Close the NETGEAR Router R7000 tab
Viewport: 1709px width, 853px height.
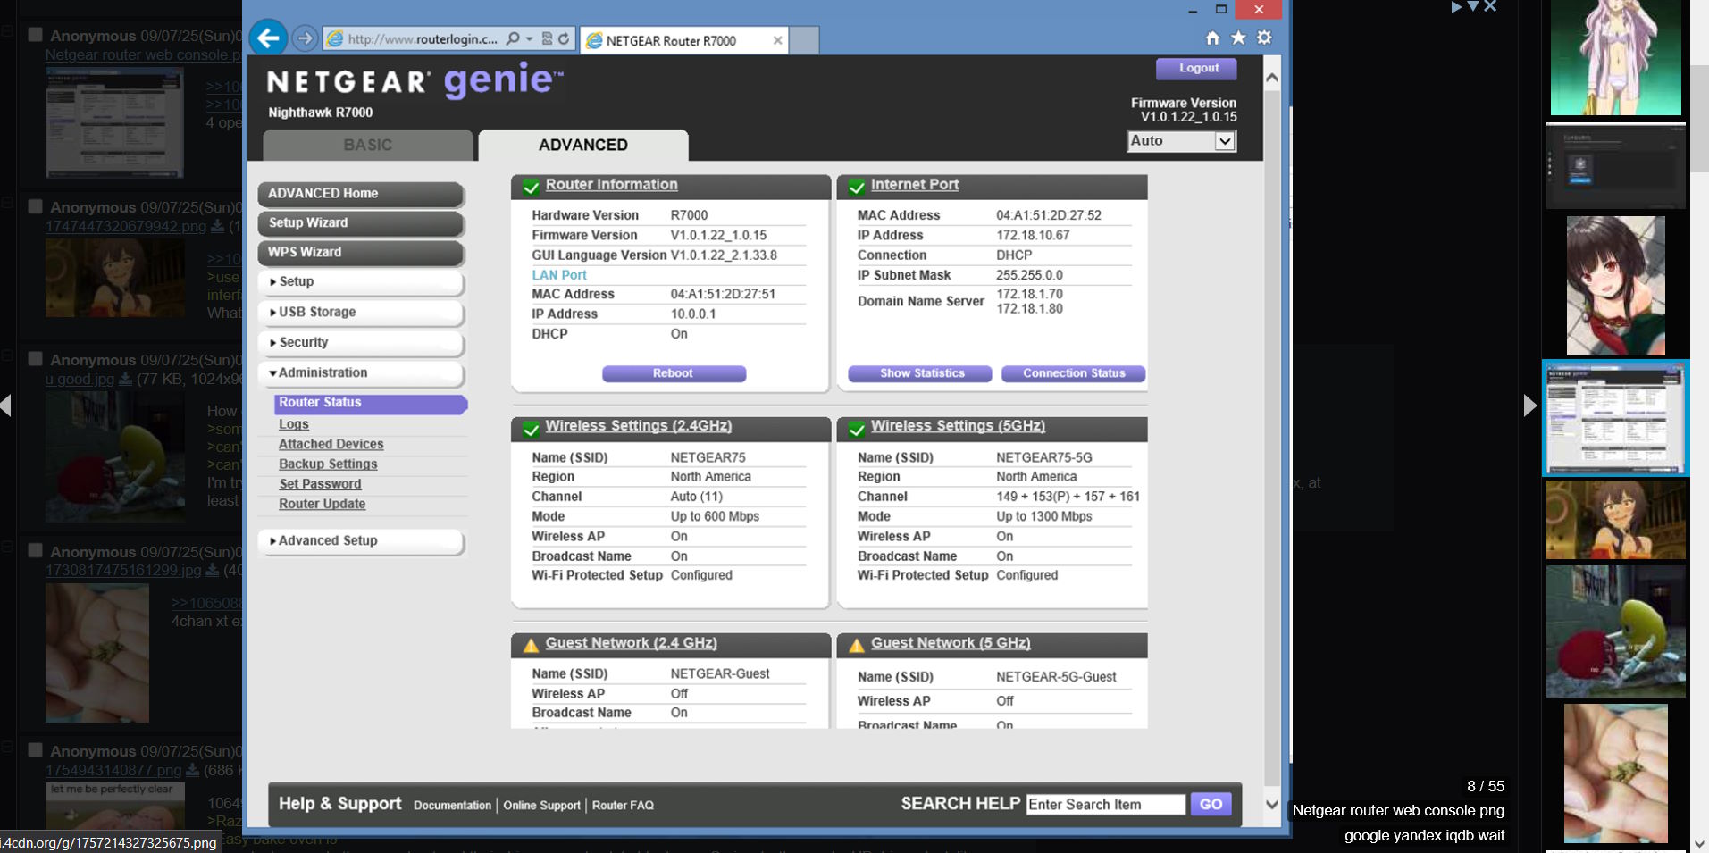[x=777, y=40]
